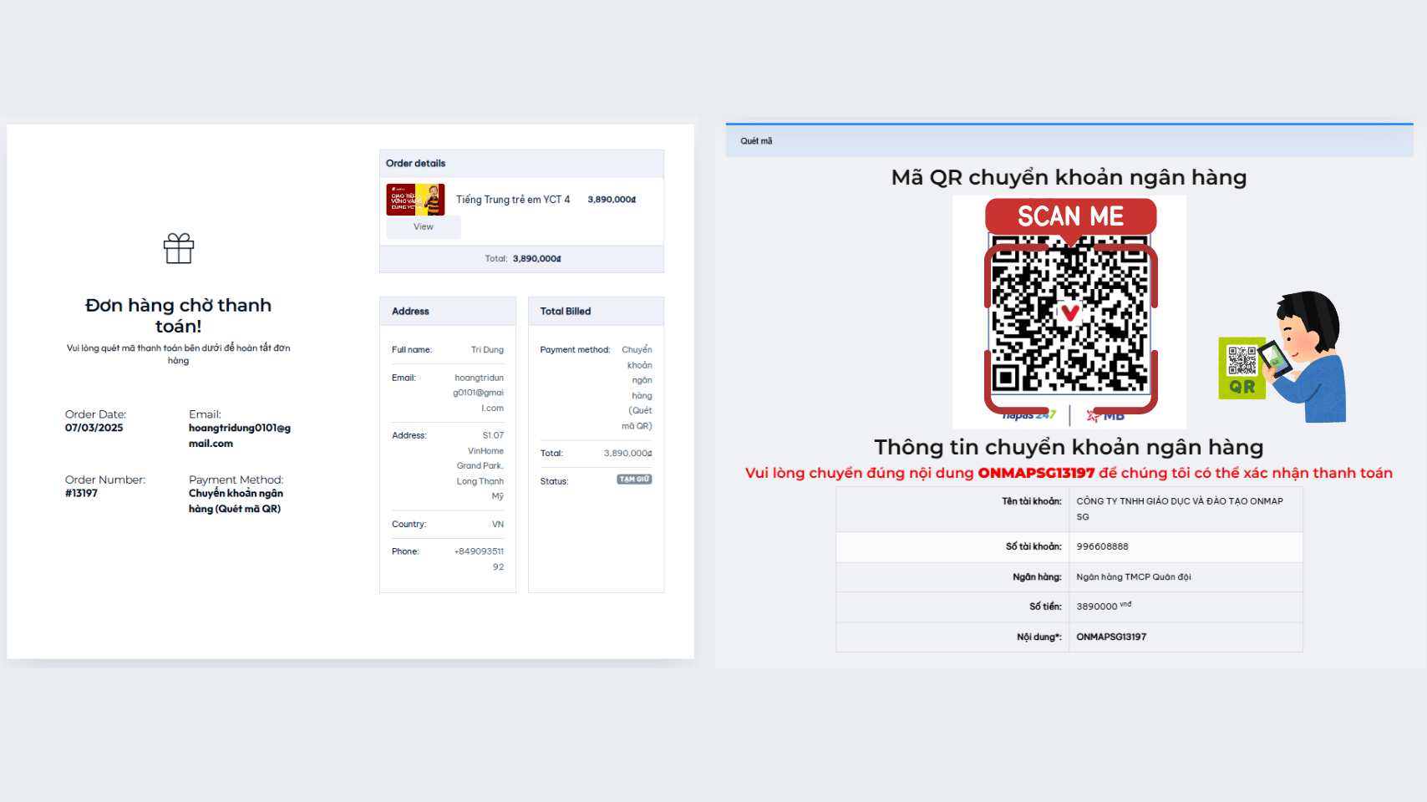Click the Total Billed panel header
The image size is (1427, 802).
566,312
